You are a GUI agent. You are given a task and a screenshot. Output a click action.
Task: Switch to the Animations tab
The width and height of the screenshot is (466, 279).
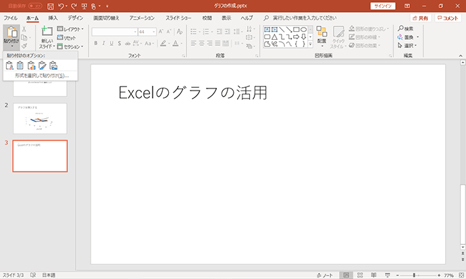(142, 18)
